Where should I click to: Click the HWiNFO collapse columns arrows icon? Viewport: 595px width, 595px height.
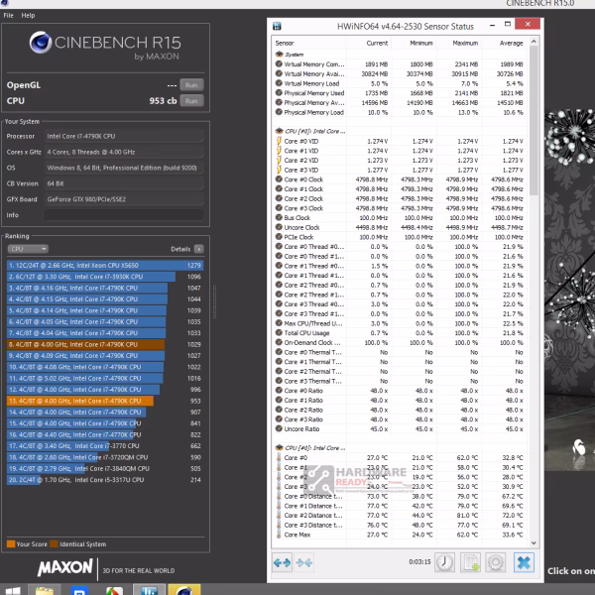click(304, 562)
